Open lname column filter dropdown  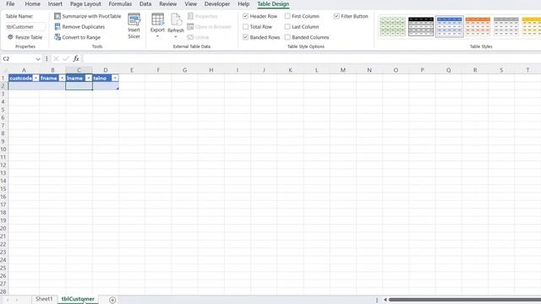(x=89, y=79)
